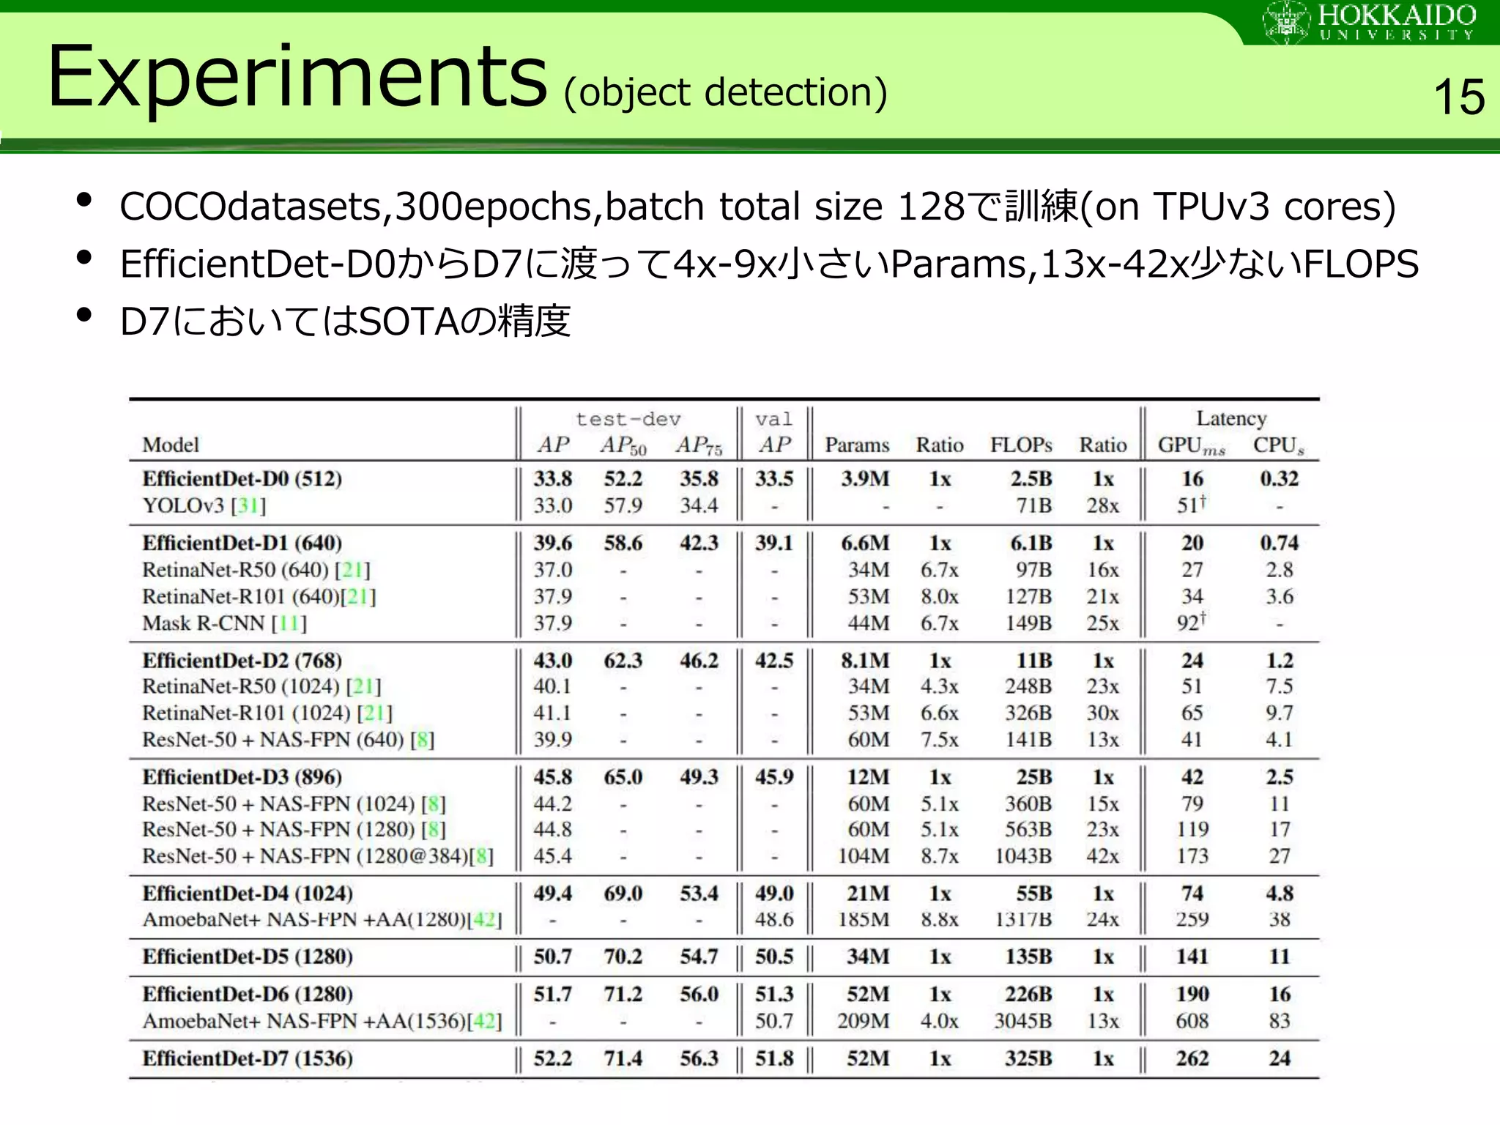
Task: Click the FLOPs value 3045B
Action: coord(1022,1021)
